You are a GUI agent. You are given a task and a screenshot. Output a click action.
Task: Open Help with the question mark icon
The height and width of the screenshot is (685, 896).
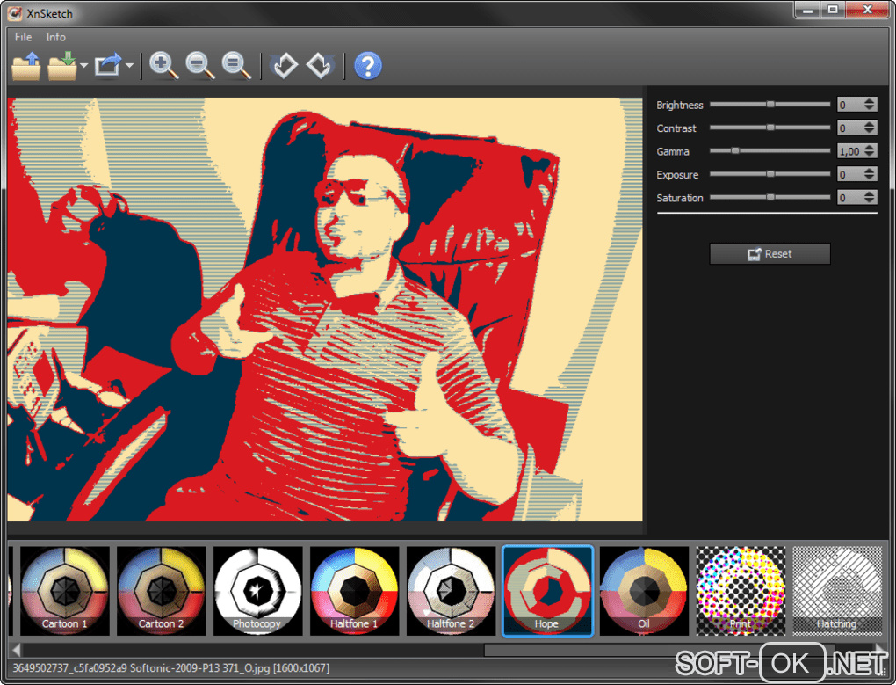pos(368,66)
